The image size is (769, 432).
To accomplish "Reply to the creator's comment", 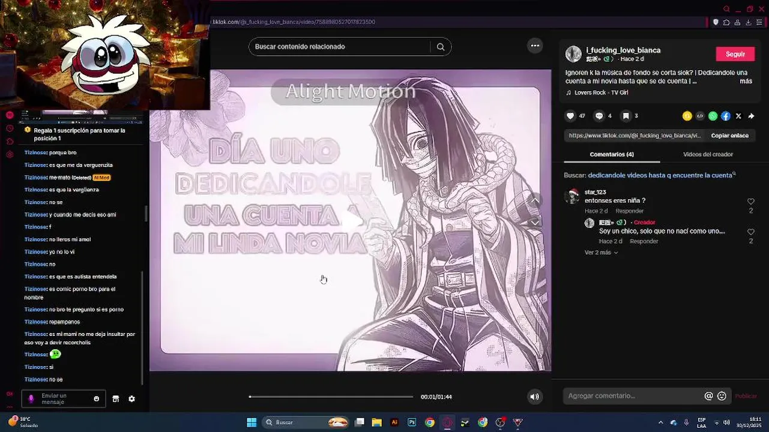I will (644, 241).
